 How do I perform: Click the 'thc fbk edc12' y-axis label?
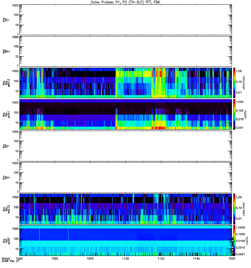click(6, 209)
